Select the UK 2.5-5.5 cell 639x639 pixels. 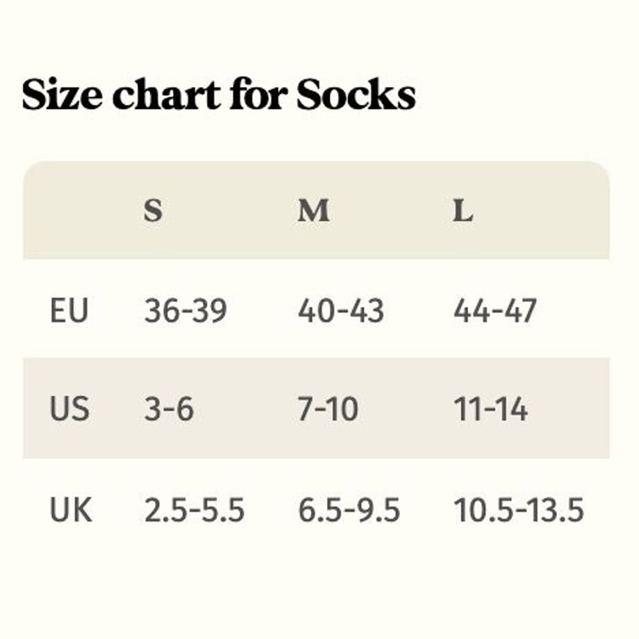pyautogui.click(x=194, y=509)
